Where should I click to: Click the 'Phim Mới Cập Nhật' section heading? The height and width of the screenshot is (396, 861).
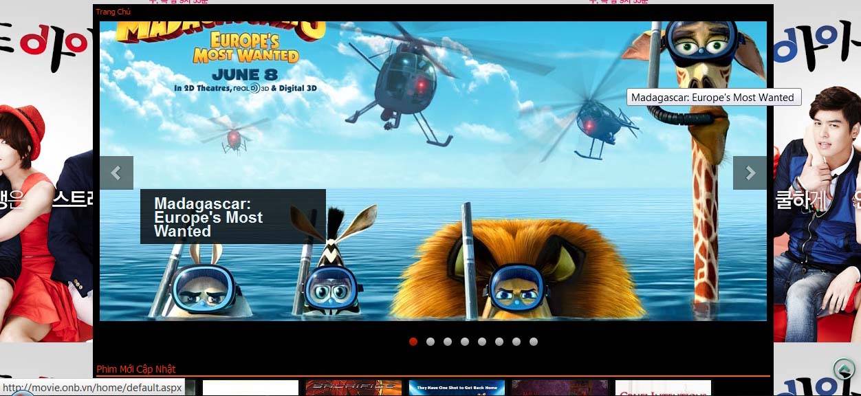coord(136,369)
